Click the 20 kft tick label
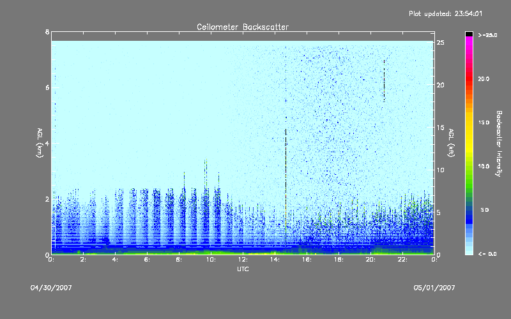The height and width of the screenshot is (319, 511). click(x=440, y=85)
